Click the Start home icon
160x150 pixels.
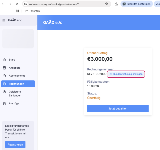click(4, 60)
